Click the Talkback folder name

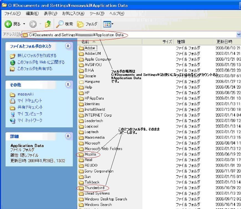(x=92, y=182)
